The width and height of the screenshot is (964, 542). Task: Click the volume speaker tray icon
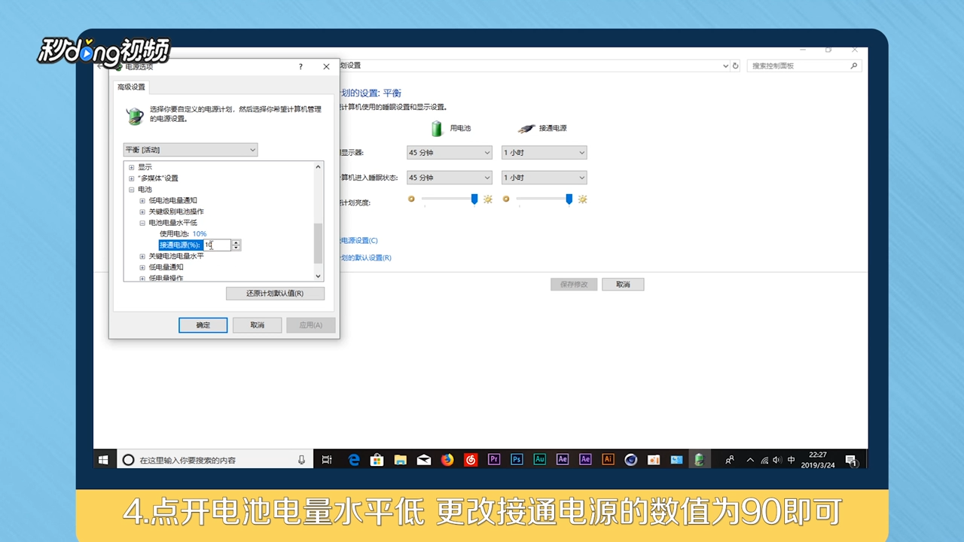click(x=777, y=459)
